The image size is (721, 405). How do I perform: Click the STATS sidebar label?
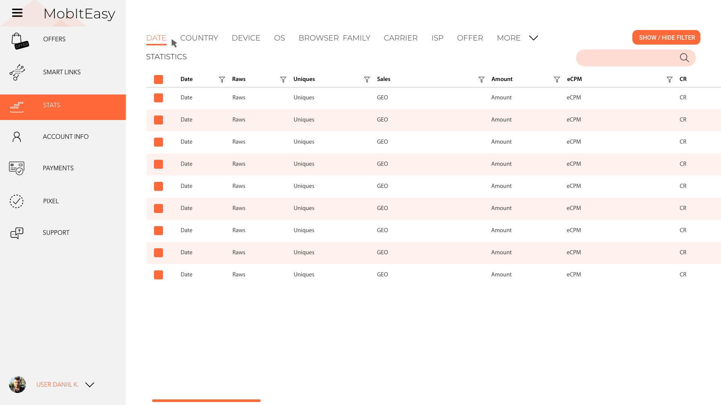click(51, 105)
